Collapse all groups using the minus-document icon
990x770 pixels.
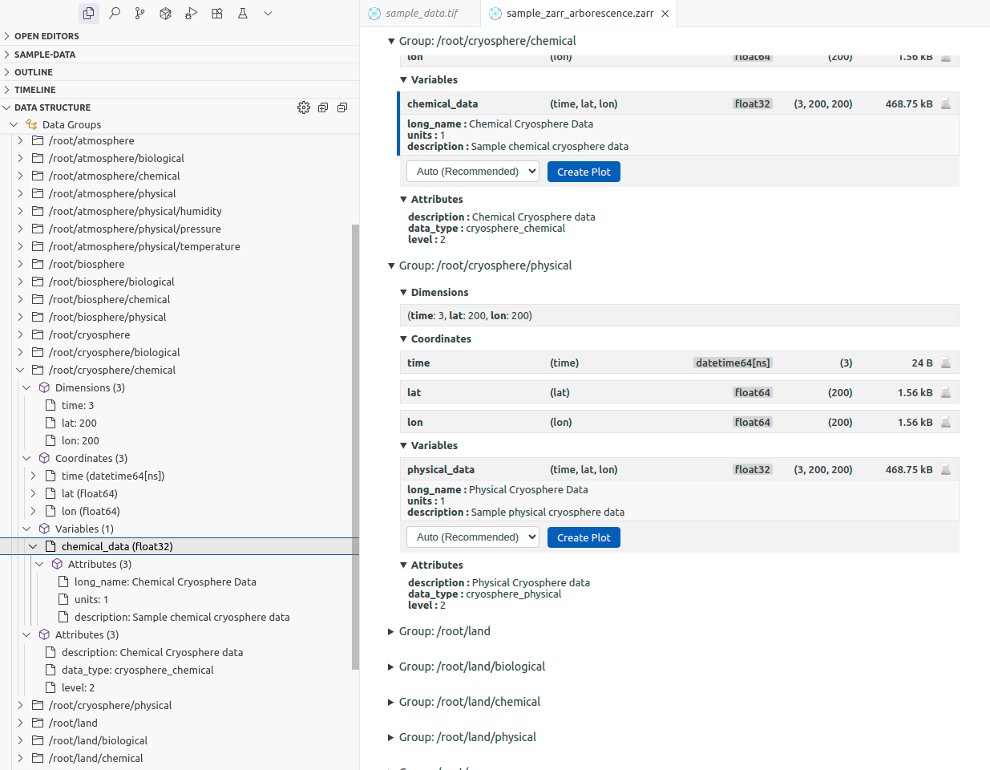(342, 107)
